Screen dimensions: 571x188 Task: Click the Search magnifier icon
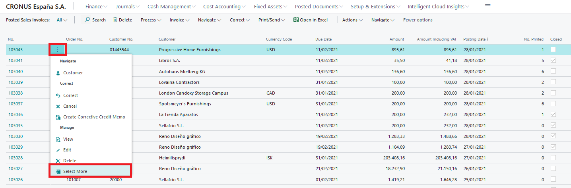point(87,20)
